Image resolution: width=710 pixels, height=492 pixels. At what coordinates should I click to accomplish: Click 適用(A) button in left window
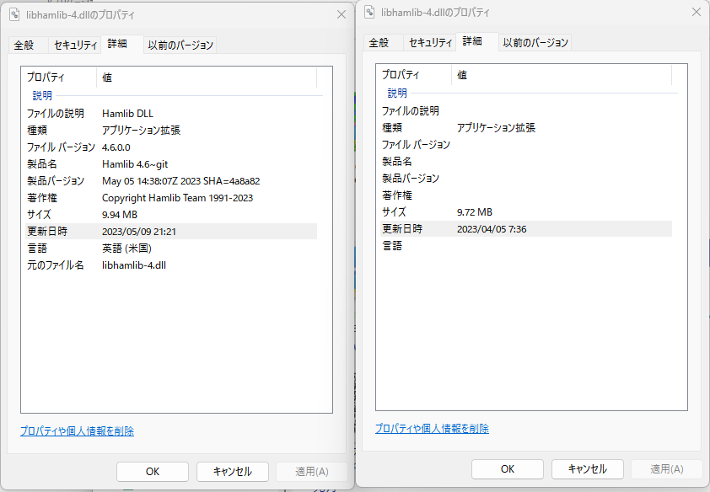[x=312, y=472]
